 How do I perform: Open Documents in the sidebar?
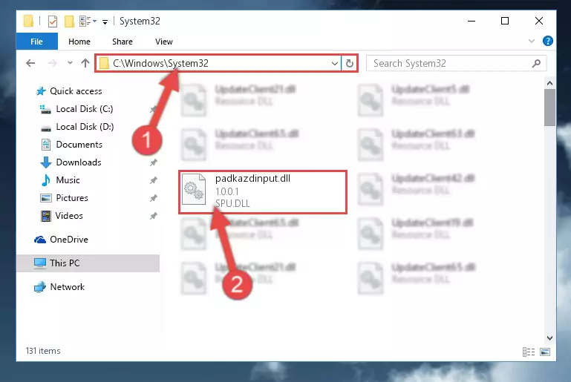79,145
